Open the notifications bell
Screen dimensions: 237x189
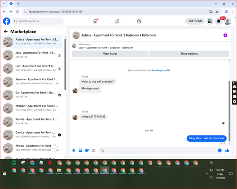point(219,21)
